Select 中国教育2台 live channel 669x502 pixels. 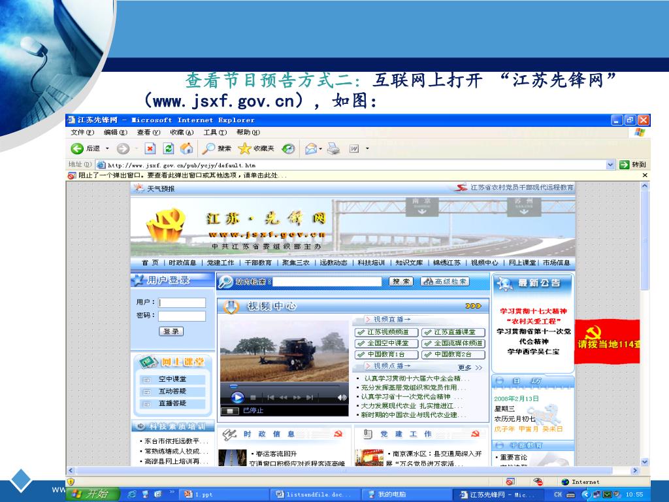tap(453, 354)
